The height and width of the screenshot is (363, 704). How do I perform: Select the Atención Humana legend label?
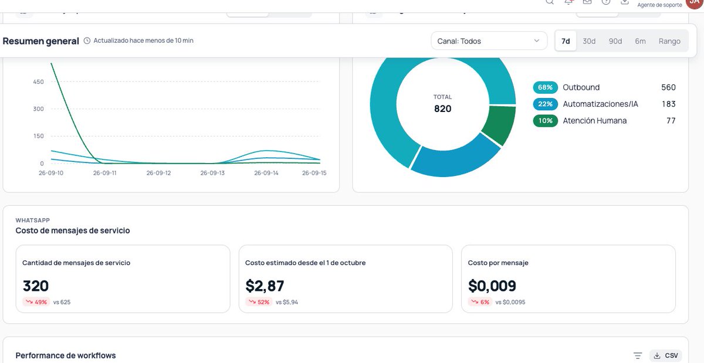594,121
